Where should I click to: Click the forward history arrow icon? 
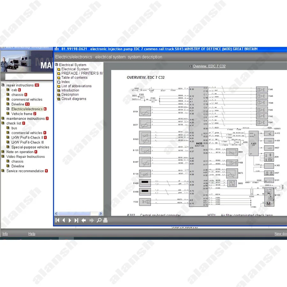tap(92, 220)
